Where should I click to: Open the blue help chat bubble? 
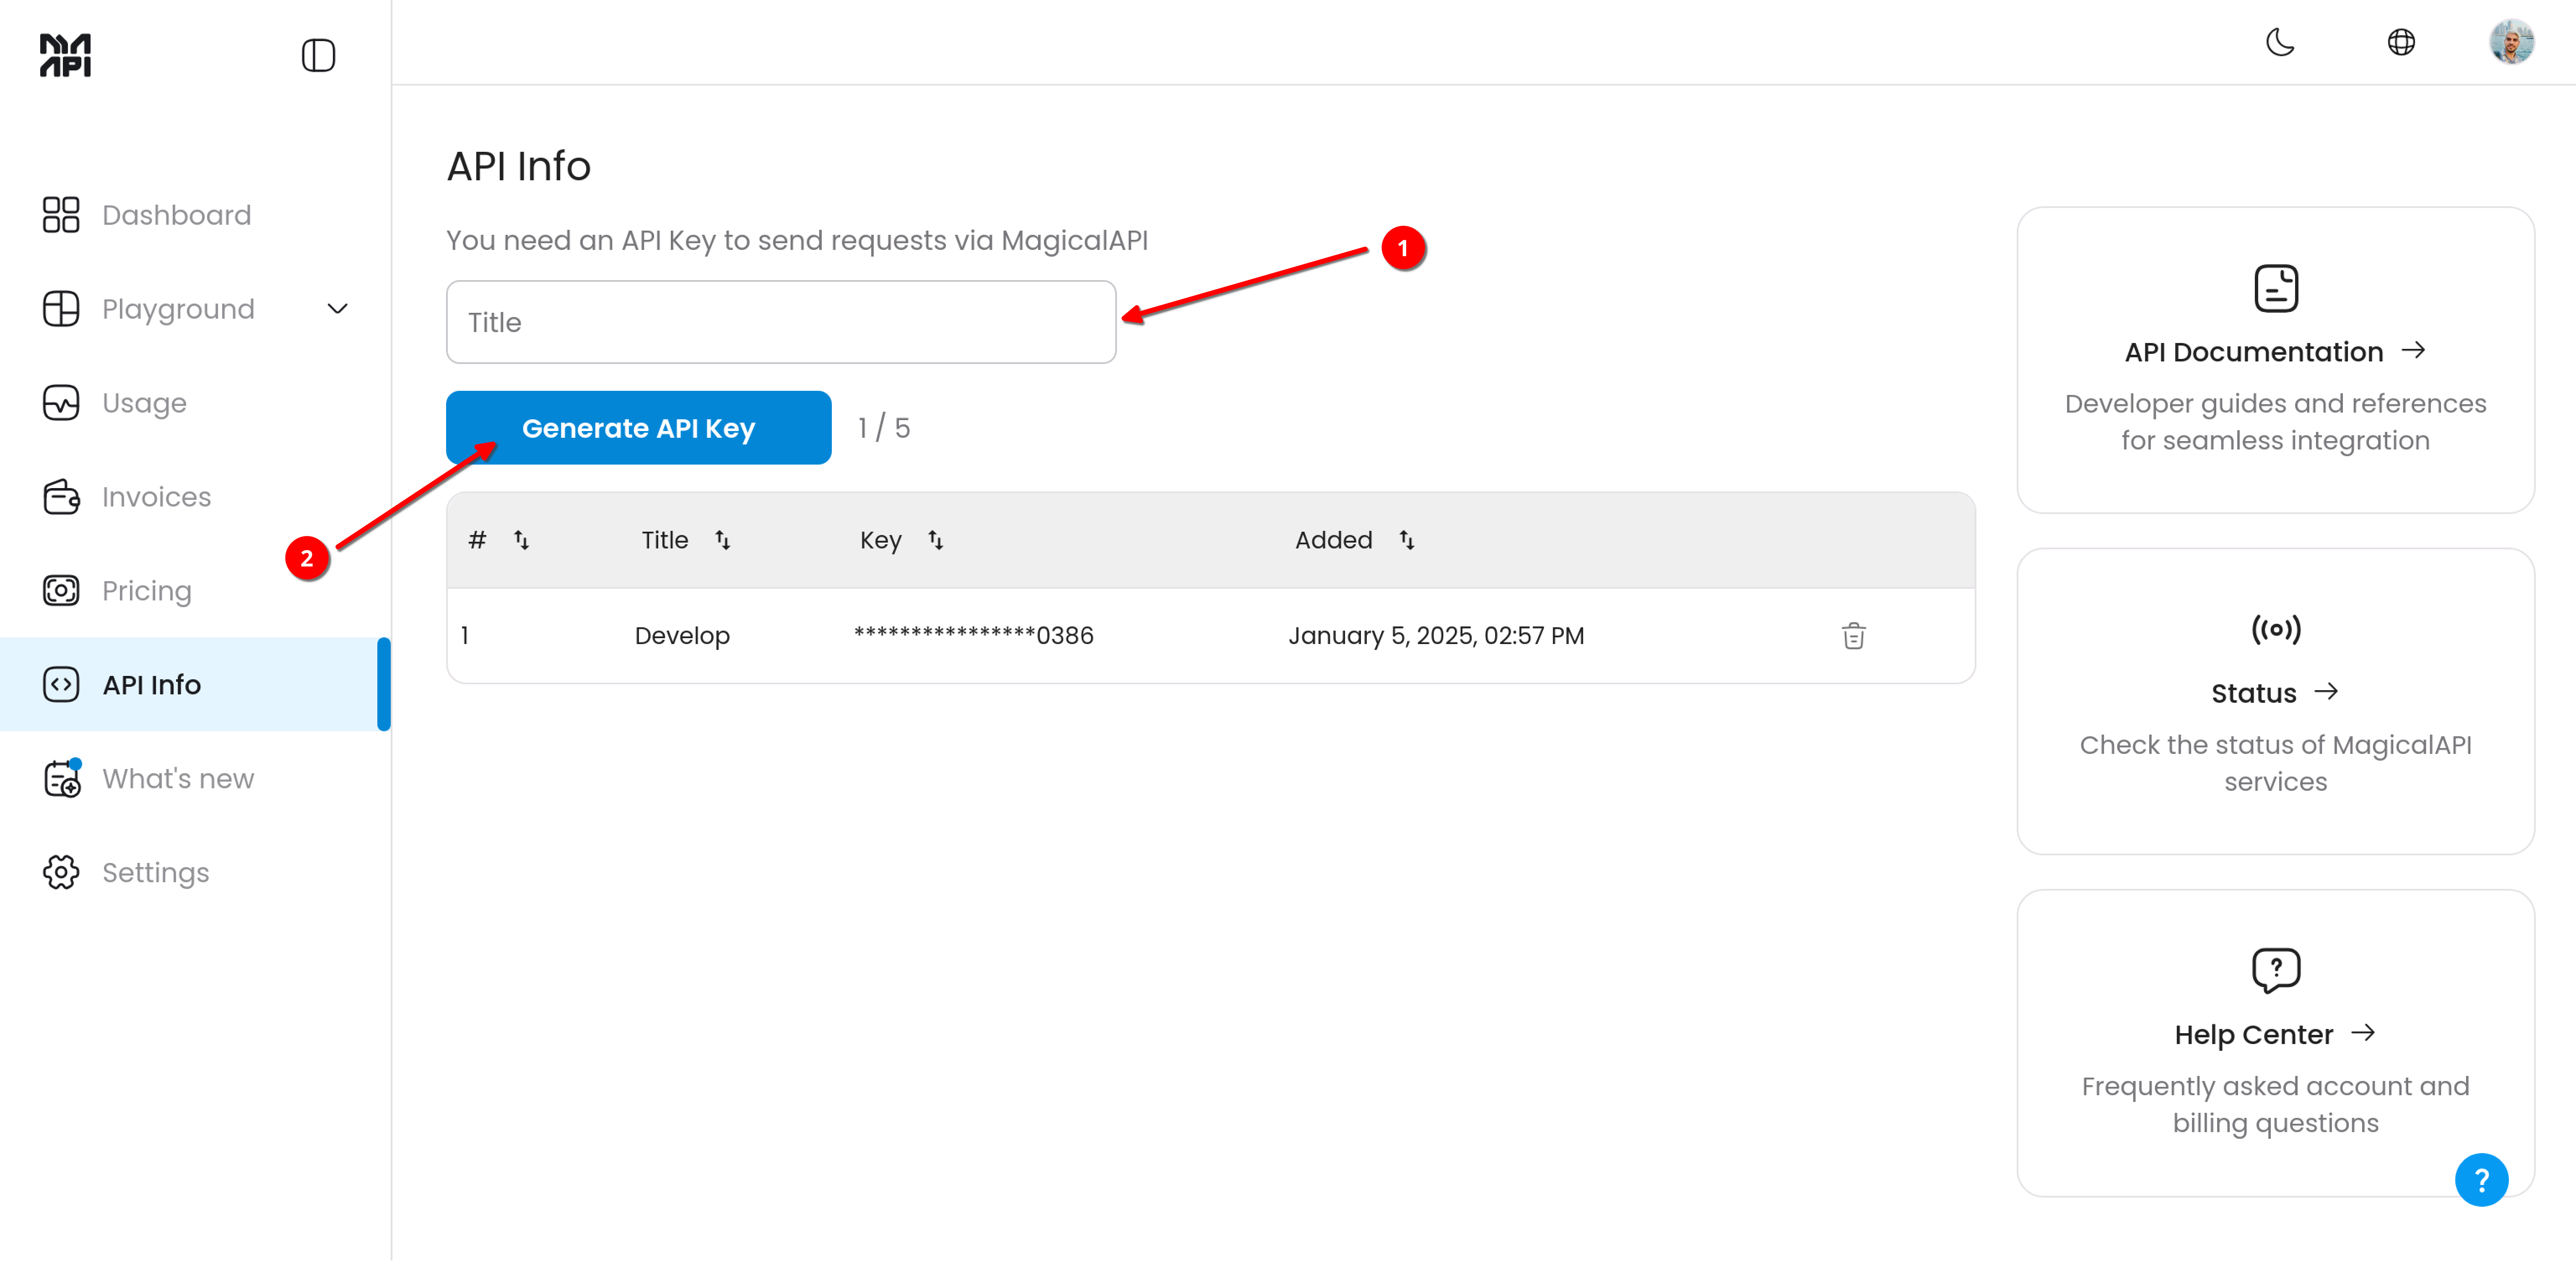pos(2481,1180)
